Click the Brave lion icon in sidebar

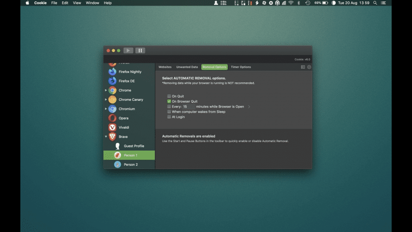[x=112, y=137]
